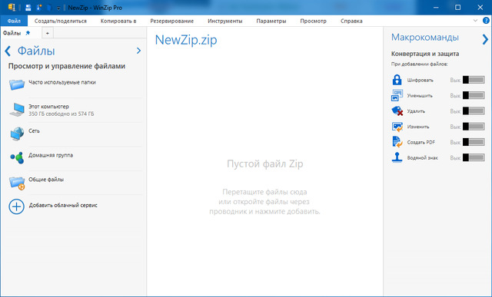Viewport: 492px width, 297px height.
Task: Click the Изменить convert photo icon
Action: click(x=397, y=127)
